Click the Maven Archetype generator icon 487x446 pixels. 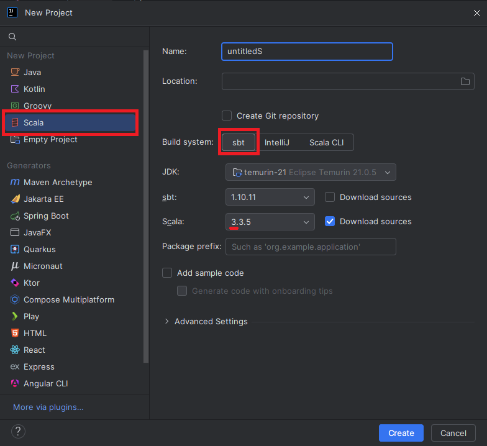(x=15, y=183)
